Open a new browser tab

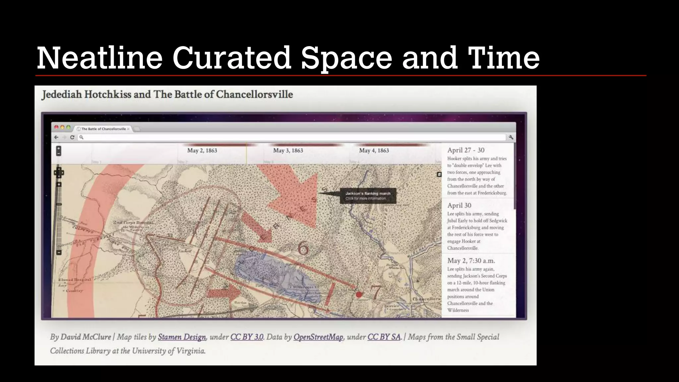pyautogui.click(x=137, y=129)
